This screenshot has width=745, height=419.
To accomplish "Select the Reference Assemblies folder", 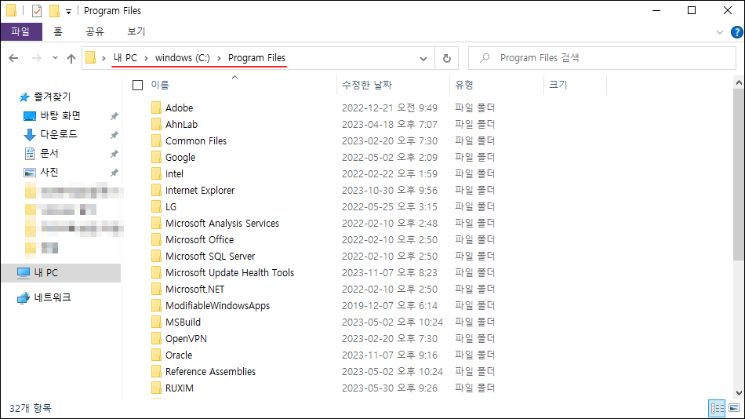I will pyautogui.click(x=210, y=371).
